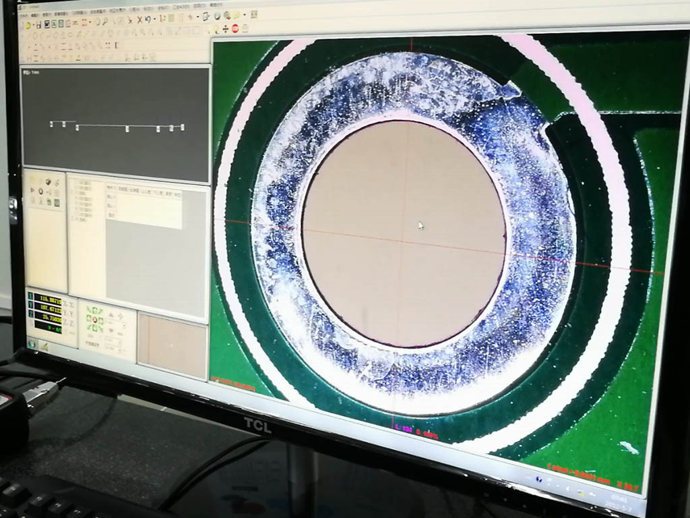This screenshot has width=690, height=518.
Task: Click the blue system tray icon
Action: [x=539, y=480]
